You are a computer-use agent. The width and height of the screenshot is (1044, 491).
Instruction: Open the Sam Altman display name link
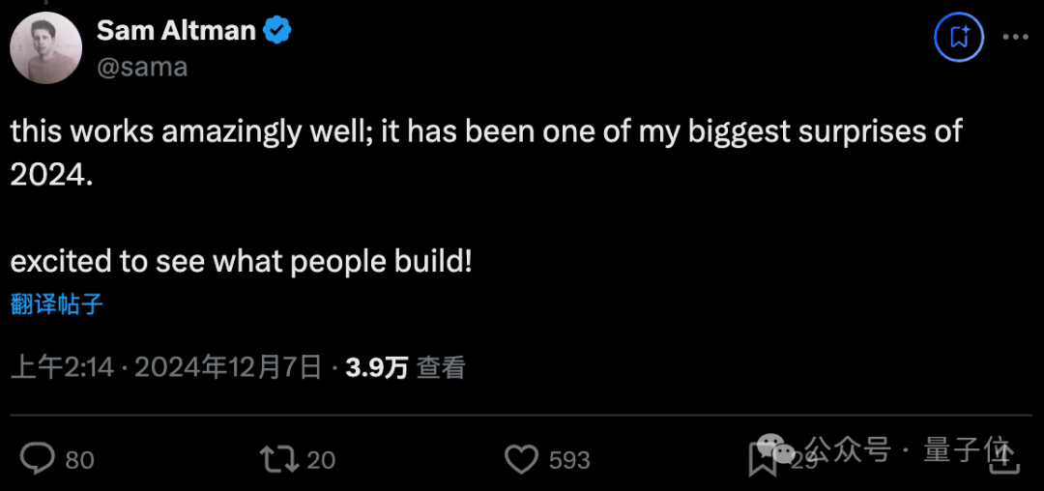(x=176, y=31)
